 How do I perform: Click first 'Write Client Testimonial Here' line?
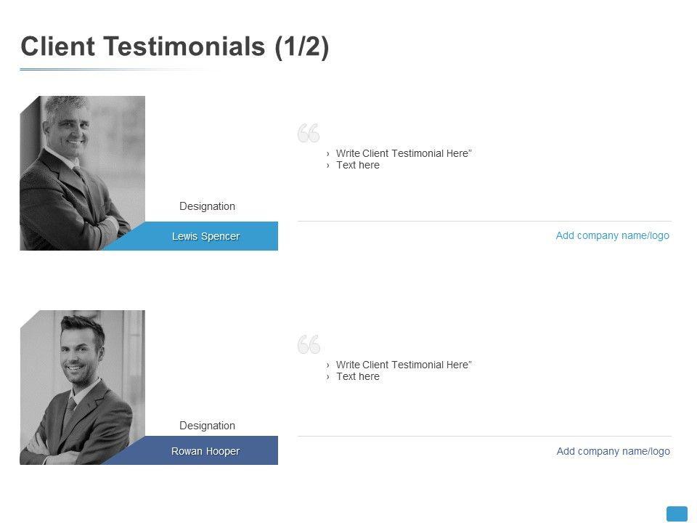[404, 153]
